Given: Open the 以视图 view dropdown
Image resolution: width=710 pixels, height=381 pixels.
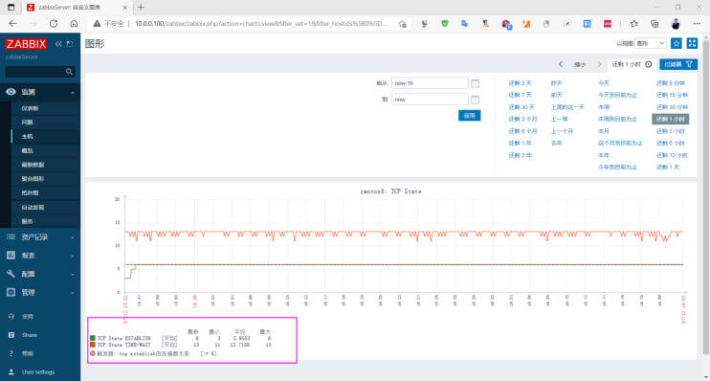Looking at the screenshot, I should [x=651, y=43].
